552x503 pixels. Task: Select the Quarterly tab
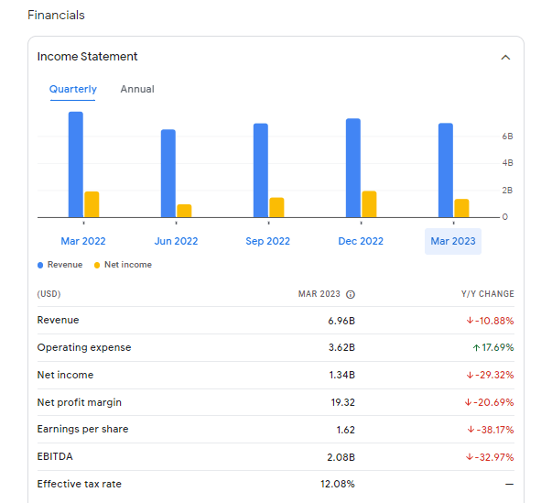click(x=73, y=90)
